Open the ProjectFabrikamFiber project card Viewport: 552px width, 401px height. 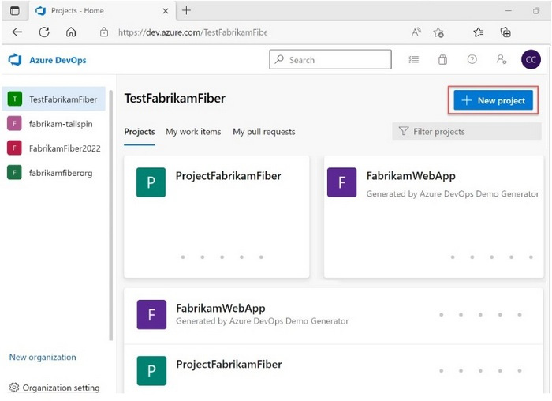pyautogui.click(x=217, y=217)
